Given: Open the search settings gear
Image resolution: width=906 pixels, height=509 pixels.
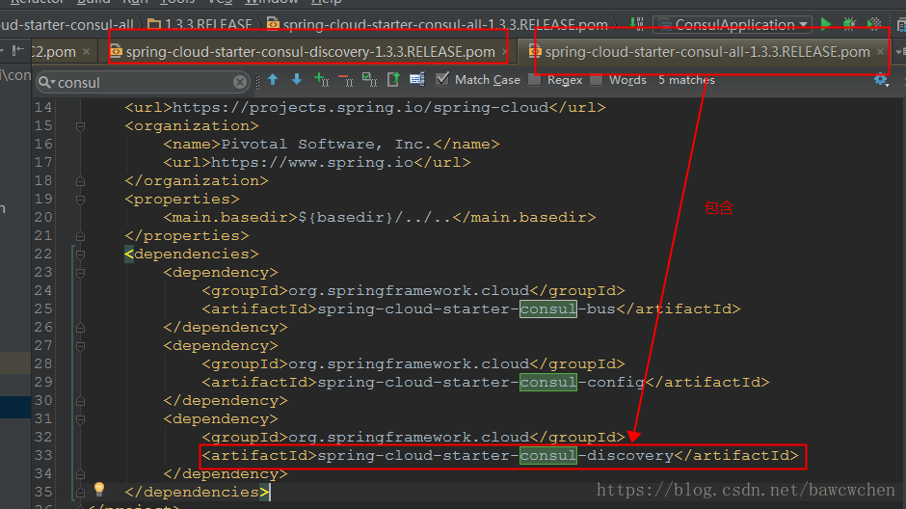Looking at the screenshot, I should pyautogui.click(x=881, y=80).
